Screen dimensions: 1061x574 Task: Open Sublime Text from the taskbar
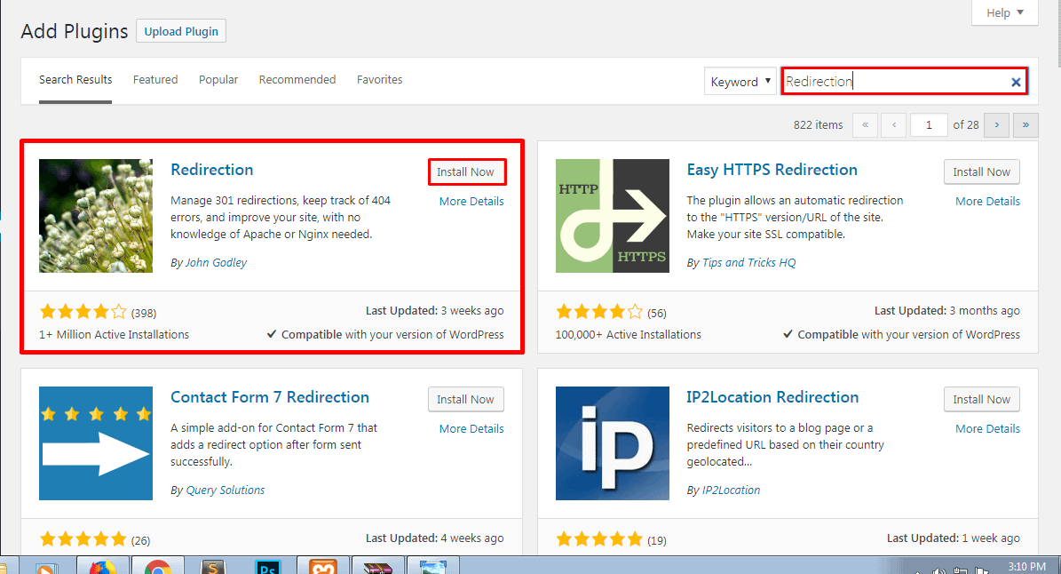coord(213,566)
